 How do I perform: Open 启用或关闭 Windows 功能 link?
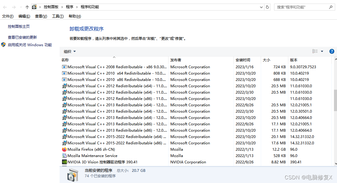coord(30,45)
